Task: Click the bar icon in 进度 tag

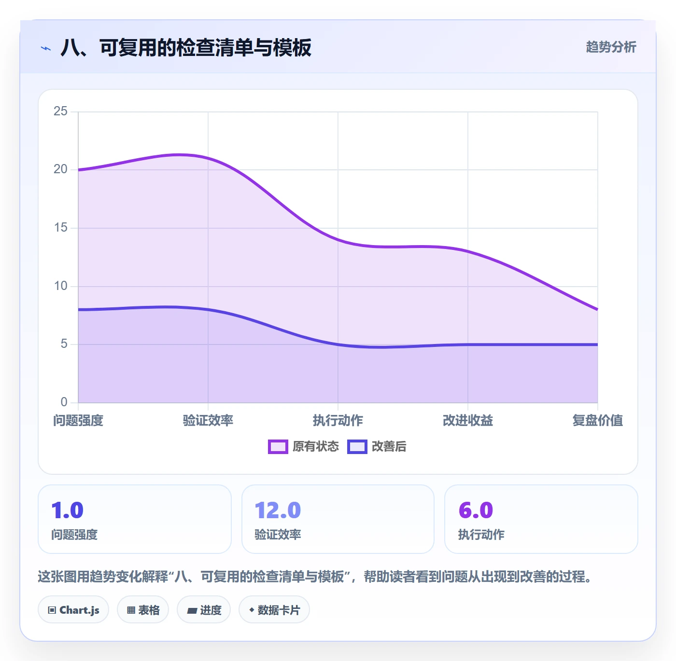Action: [x=192, y=611]
